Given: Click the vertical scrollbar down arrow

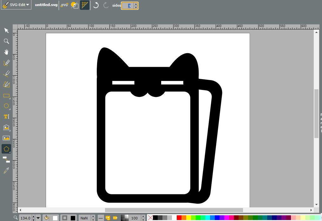Looking at the screenshot, I should (x=316, y=205).
